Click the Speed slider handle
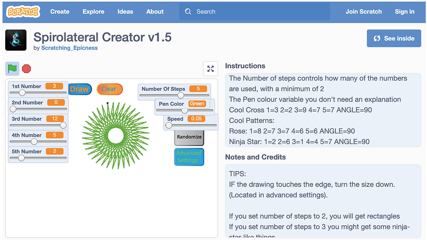 click(169, 125)
